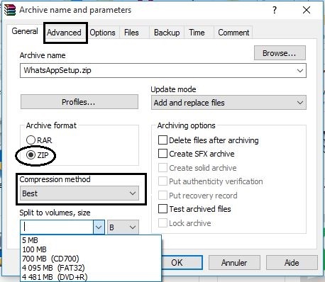Image resolution: width=325 pixels, height=282 pixels.
Task: Open the Options tab
Action: [x=103, y=33]
